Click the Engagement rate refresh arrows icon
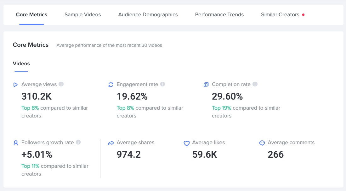This screenshot has height=191, width=346. click(x=111, y=85)
